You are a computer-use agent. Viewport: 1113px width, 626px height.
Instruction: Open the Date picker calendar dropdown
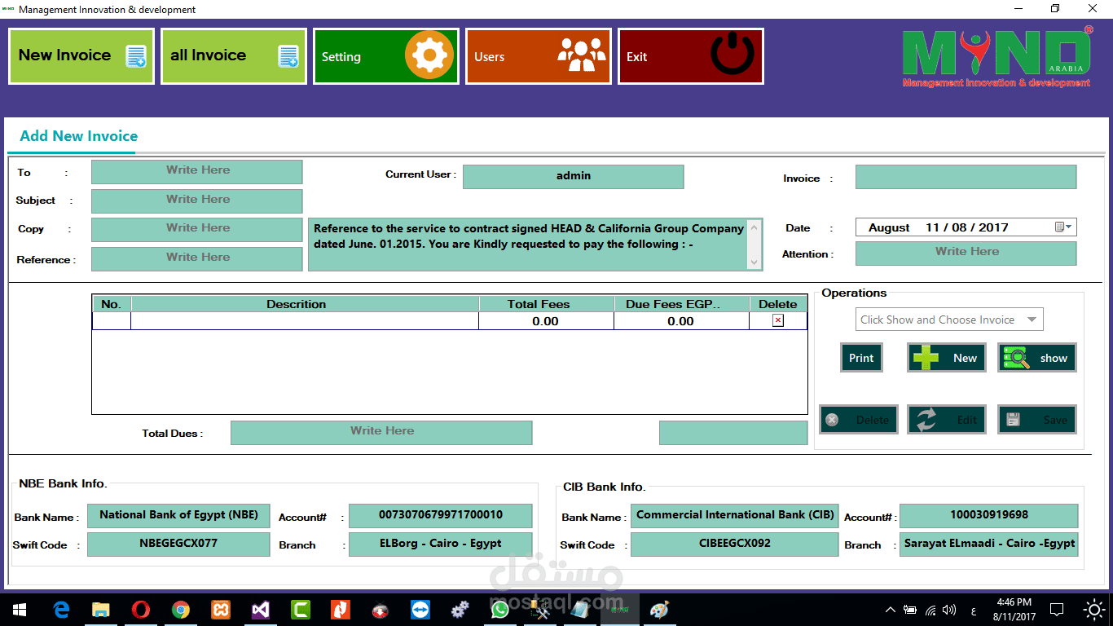[1064, 227]
